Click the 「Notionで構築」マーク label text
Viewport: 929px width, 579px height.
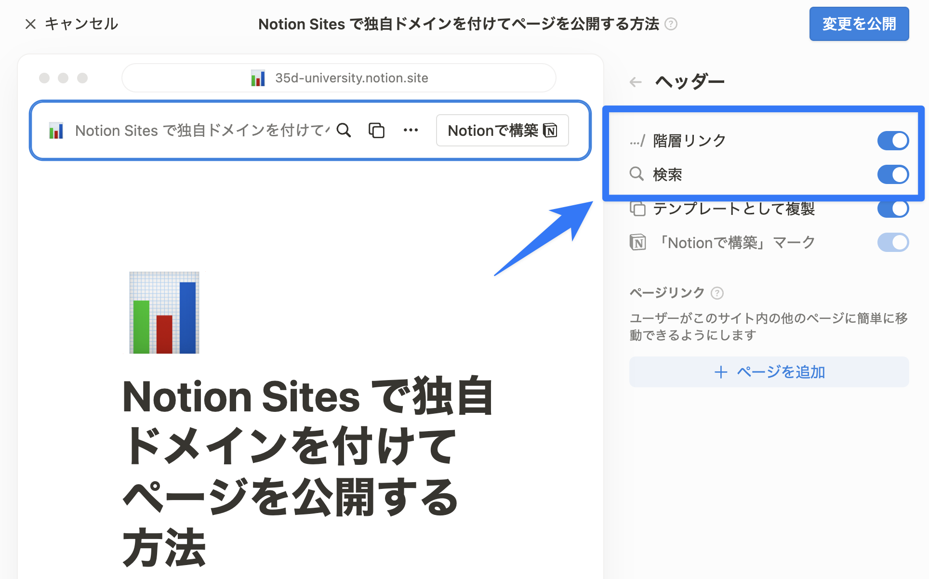(x=737, y=242)
